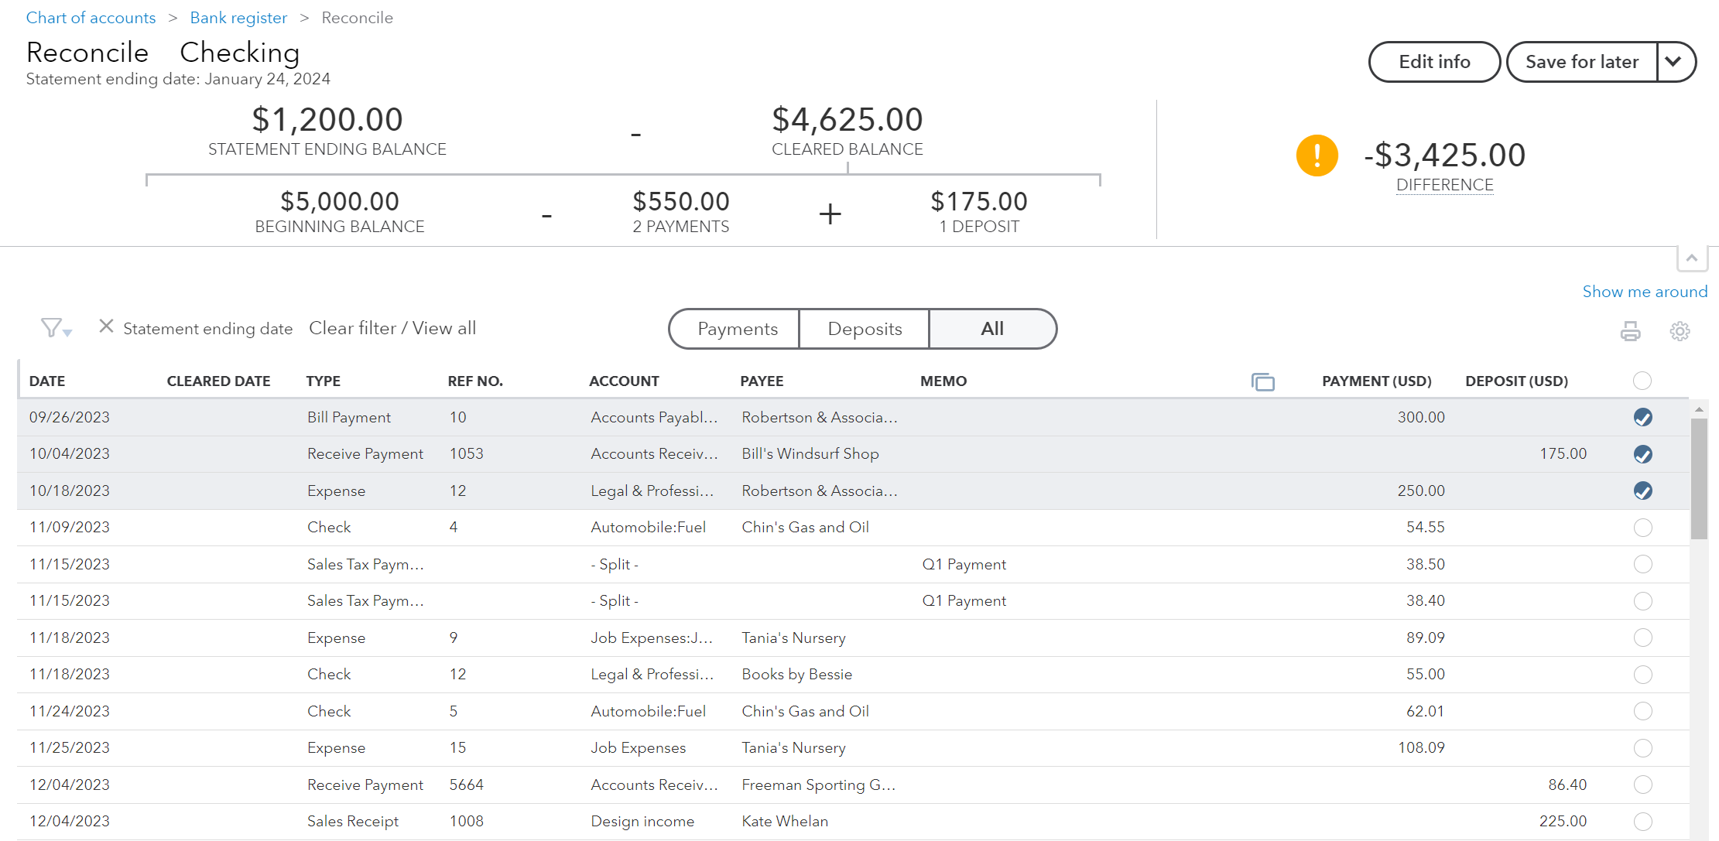Viewport: 1719px width, 841px height.
Task: Open the small caret under the filter icon
Action: (66, 334)
